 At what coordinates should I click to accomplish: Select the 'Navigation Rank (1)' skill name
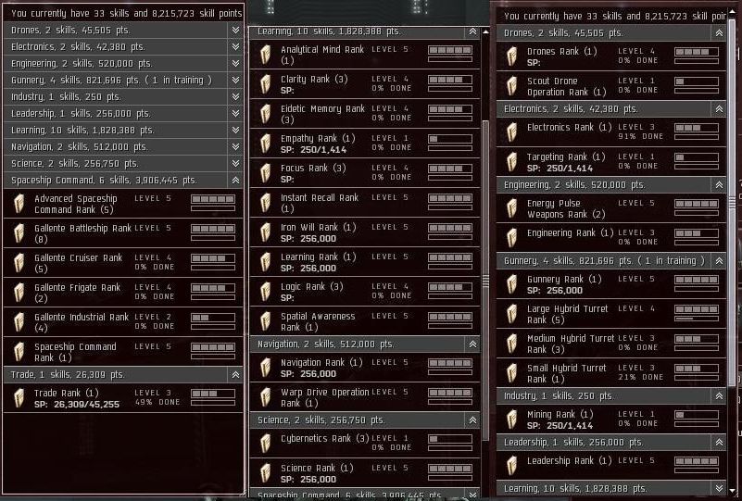tap(321, 363)
